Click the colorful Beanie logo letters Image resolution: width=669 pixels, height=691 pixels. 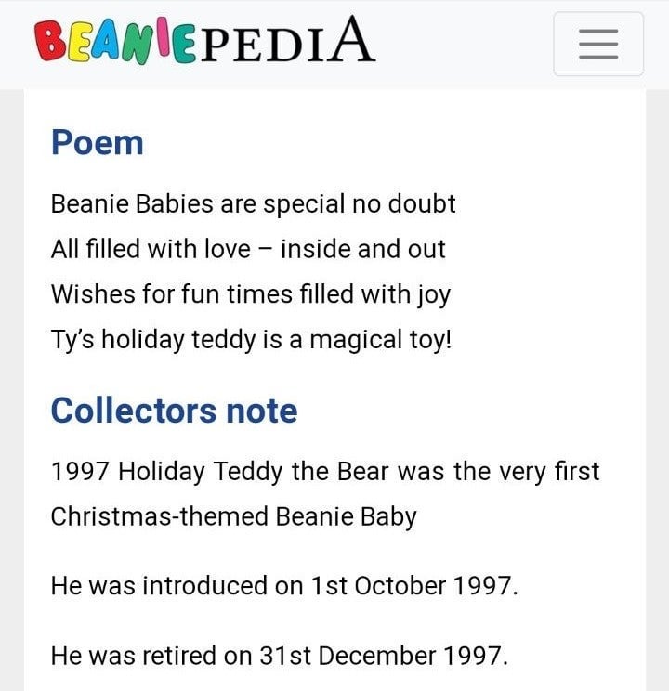115,41
